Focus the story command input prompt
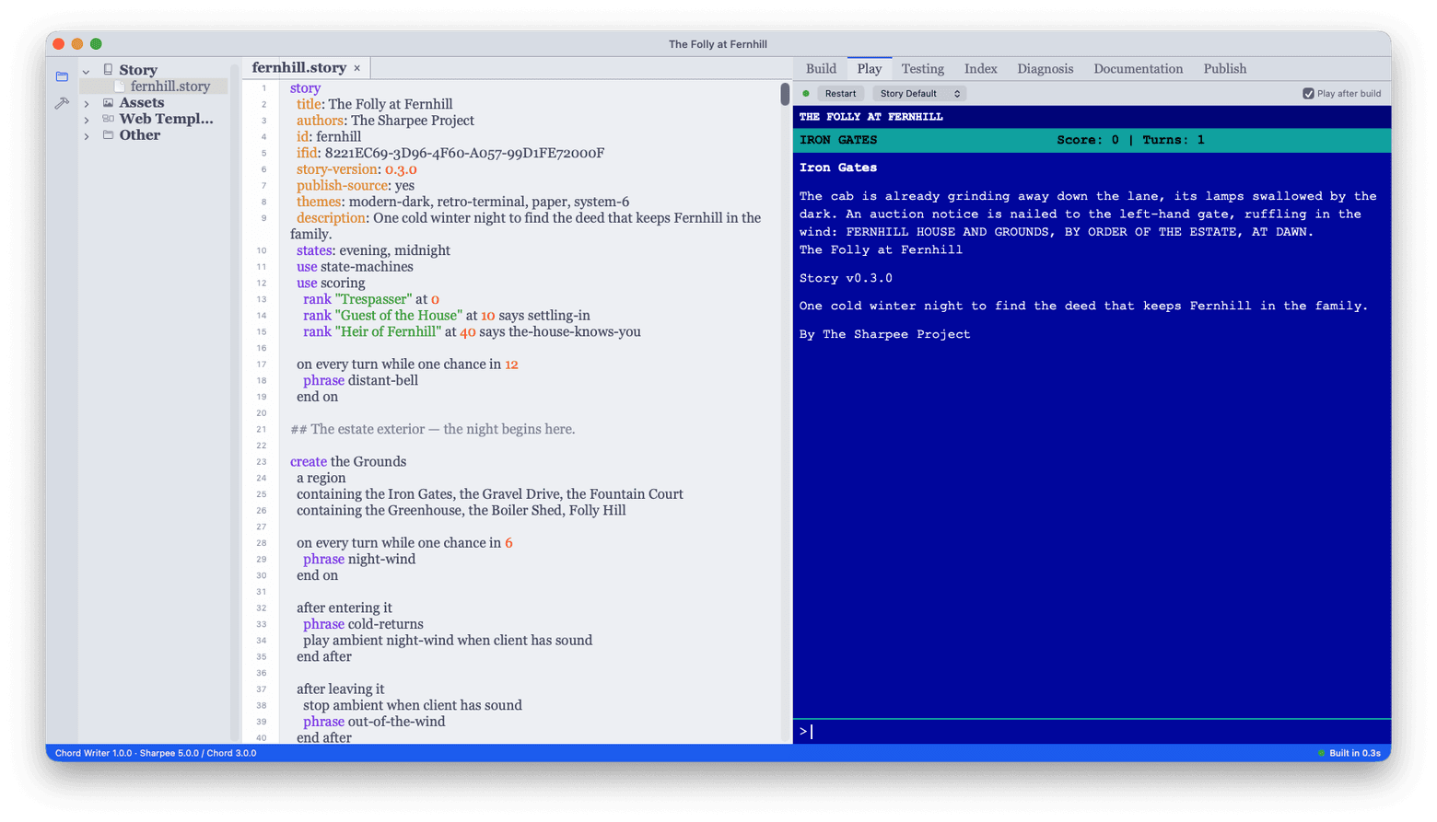The width and height of the screenshot is (1437, 822). click(x=1092, y=732)
